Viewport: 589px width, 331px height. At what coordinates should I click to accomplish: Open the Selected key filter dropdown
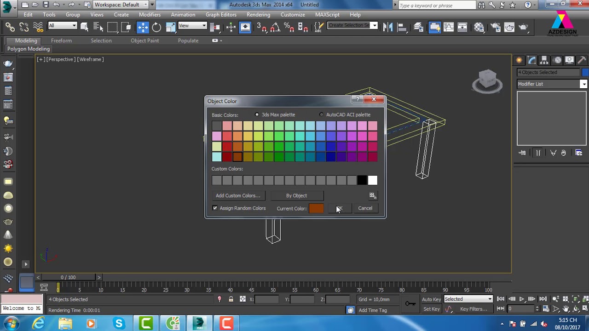(x=468, y=299)
